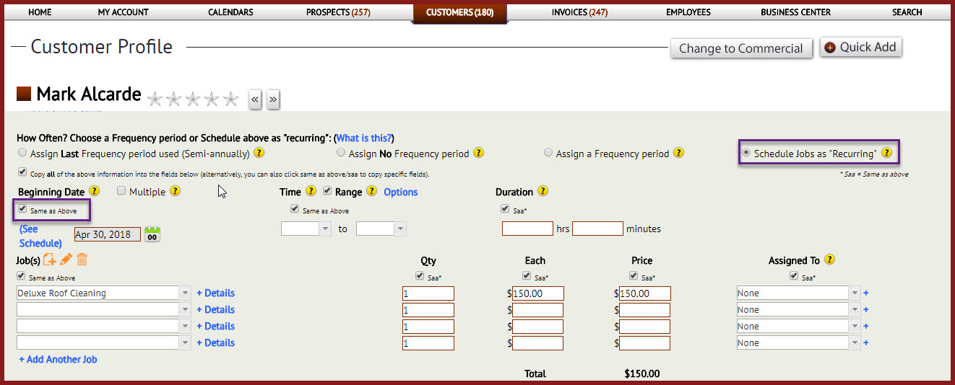Toggle Same as Above under Time

(295, 209)
